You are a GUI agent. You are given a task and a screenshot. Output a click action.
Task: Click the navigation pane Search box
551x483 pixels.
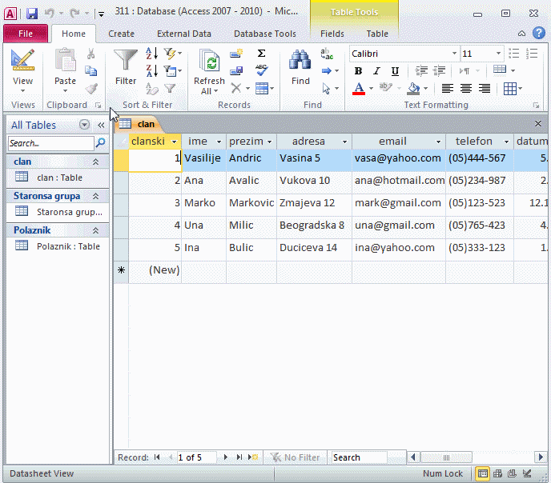click(50, 143)
